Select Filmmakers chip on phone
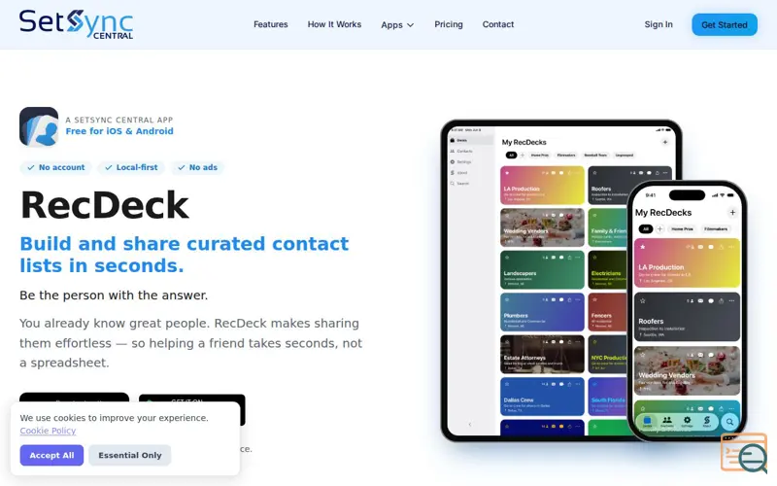777x486 pixels. point(716,228)
